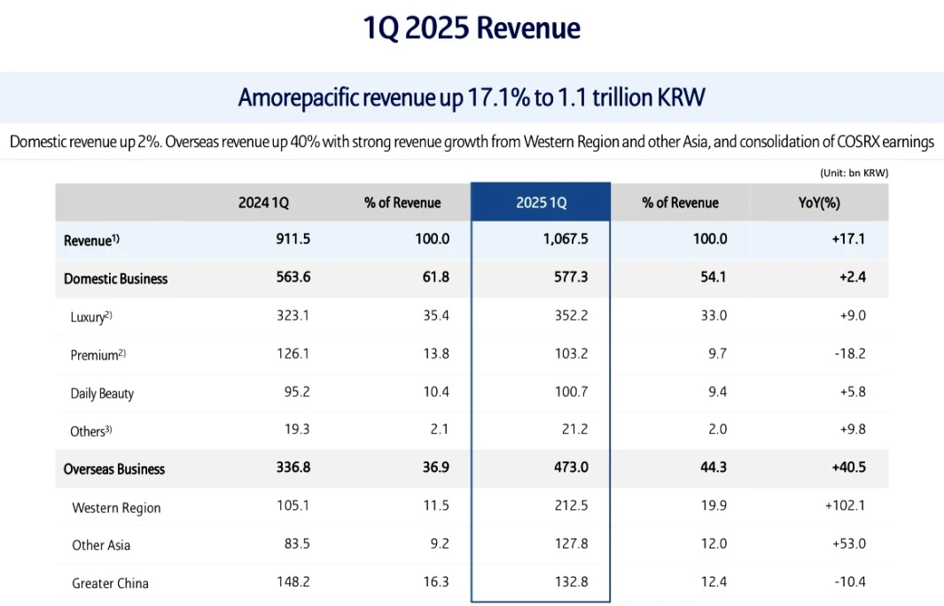Select the '2024 1Q' column header
Screen dimensions: 944x606
coord(263,203)
